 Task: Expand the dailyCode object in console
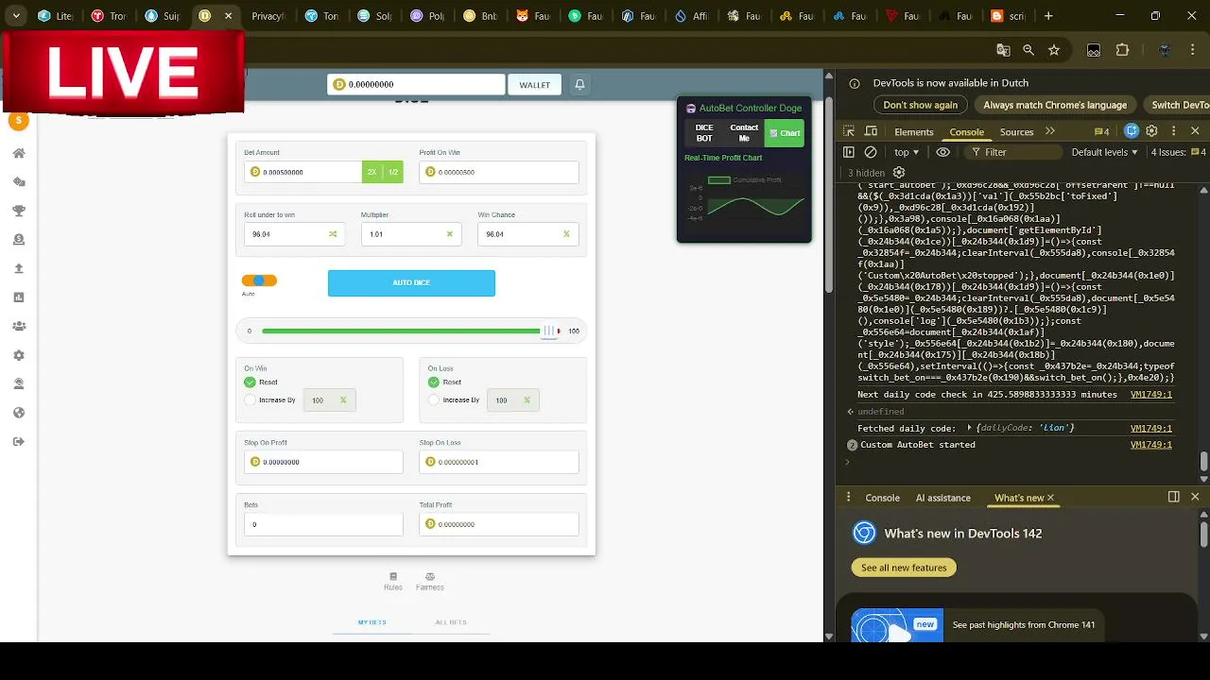pyautogui.click(x=970, y=428)
